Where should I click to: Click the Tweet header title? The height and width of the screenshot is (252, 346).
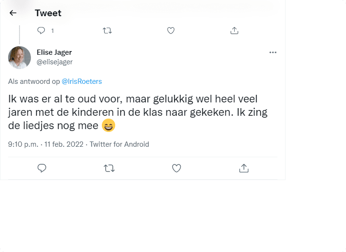48,13
